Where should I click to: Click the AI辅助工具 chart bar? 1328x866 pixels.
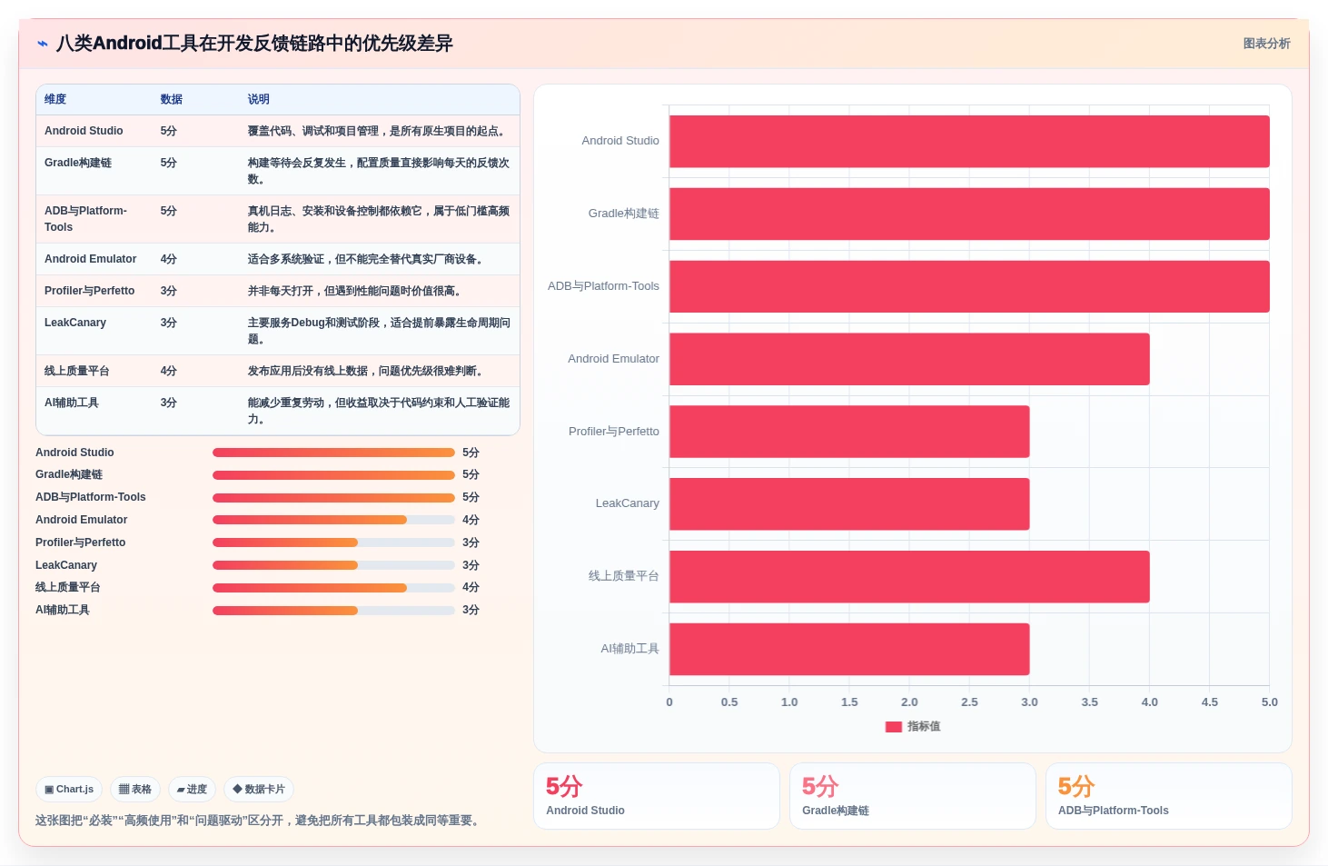point(849,649)
